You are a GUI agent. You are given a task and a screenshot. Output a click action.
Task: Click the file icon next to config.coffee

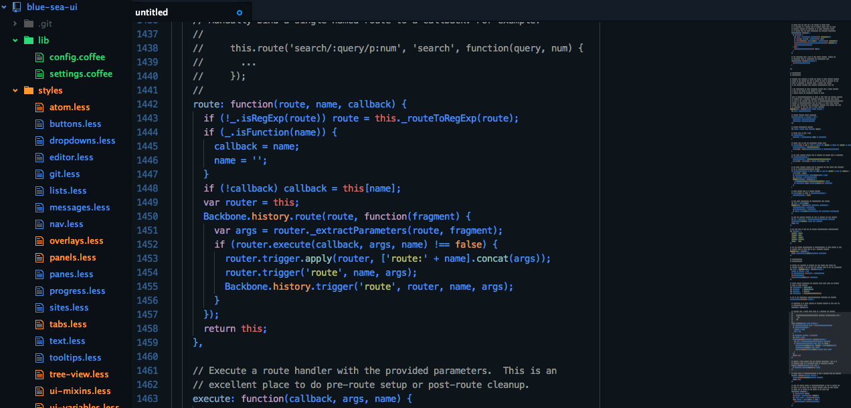(x=40, y=57)
